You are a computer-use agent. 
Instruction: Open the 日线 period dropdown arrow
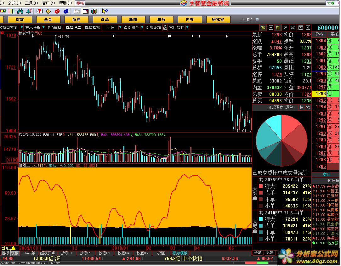(120, 28)
